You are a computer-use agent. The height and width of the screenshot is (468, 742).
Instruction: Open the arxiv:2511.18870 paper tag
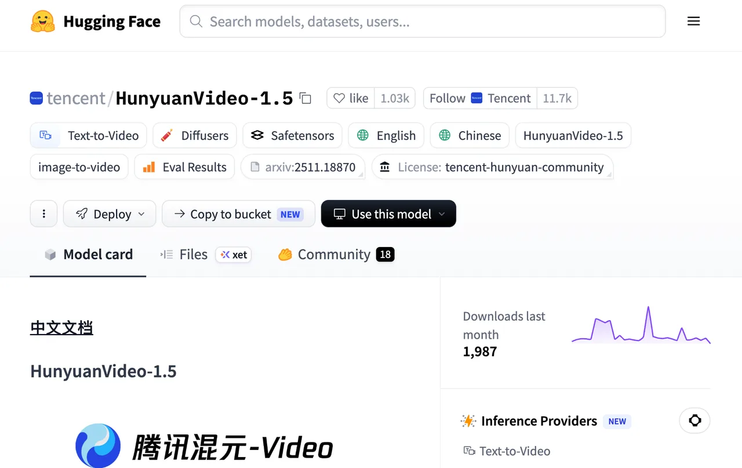303,167
